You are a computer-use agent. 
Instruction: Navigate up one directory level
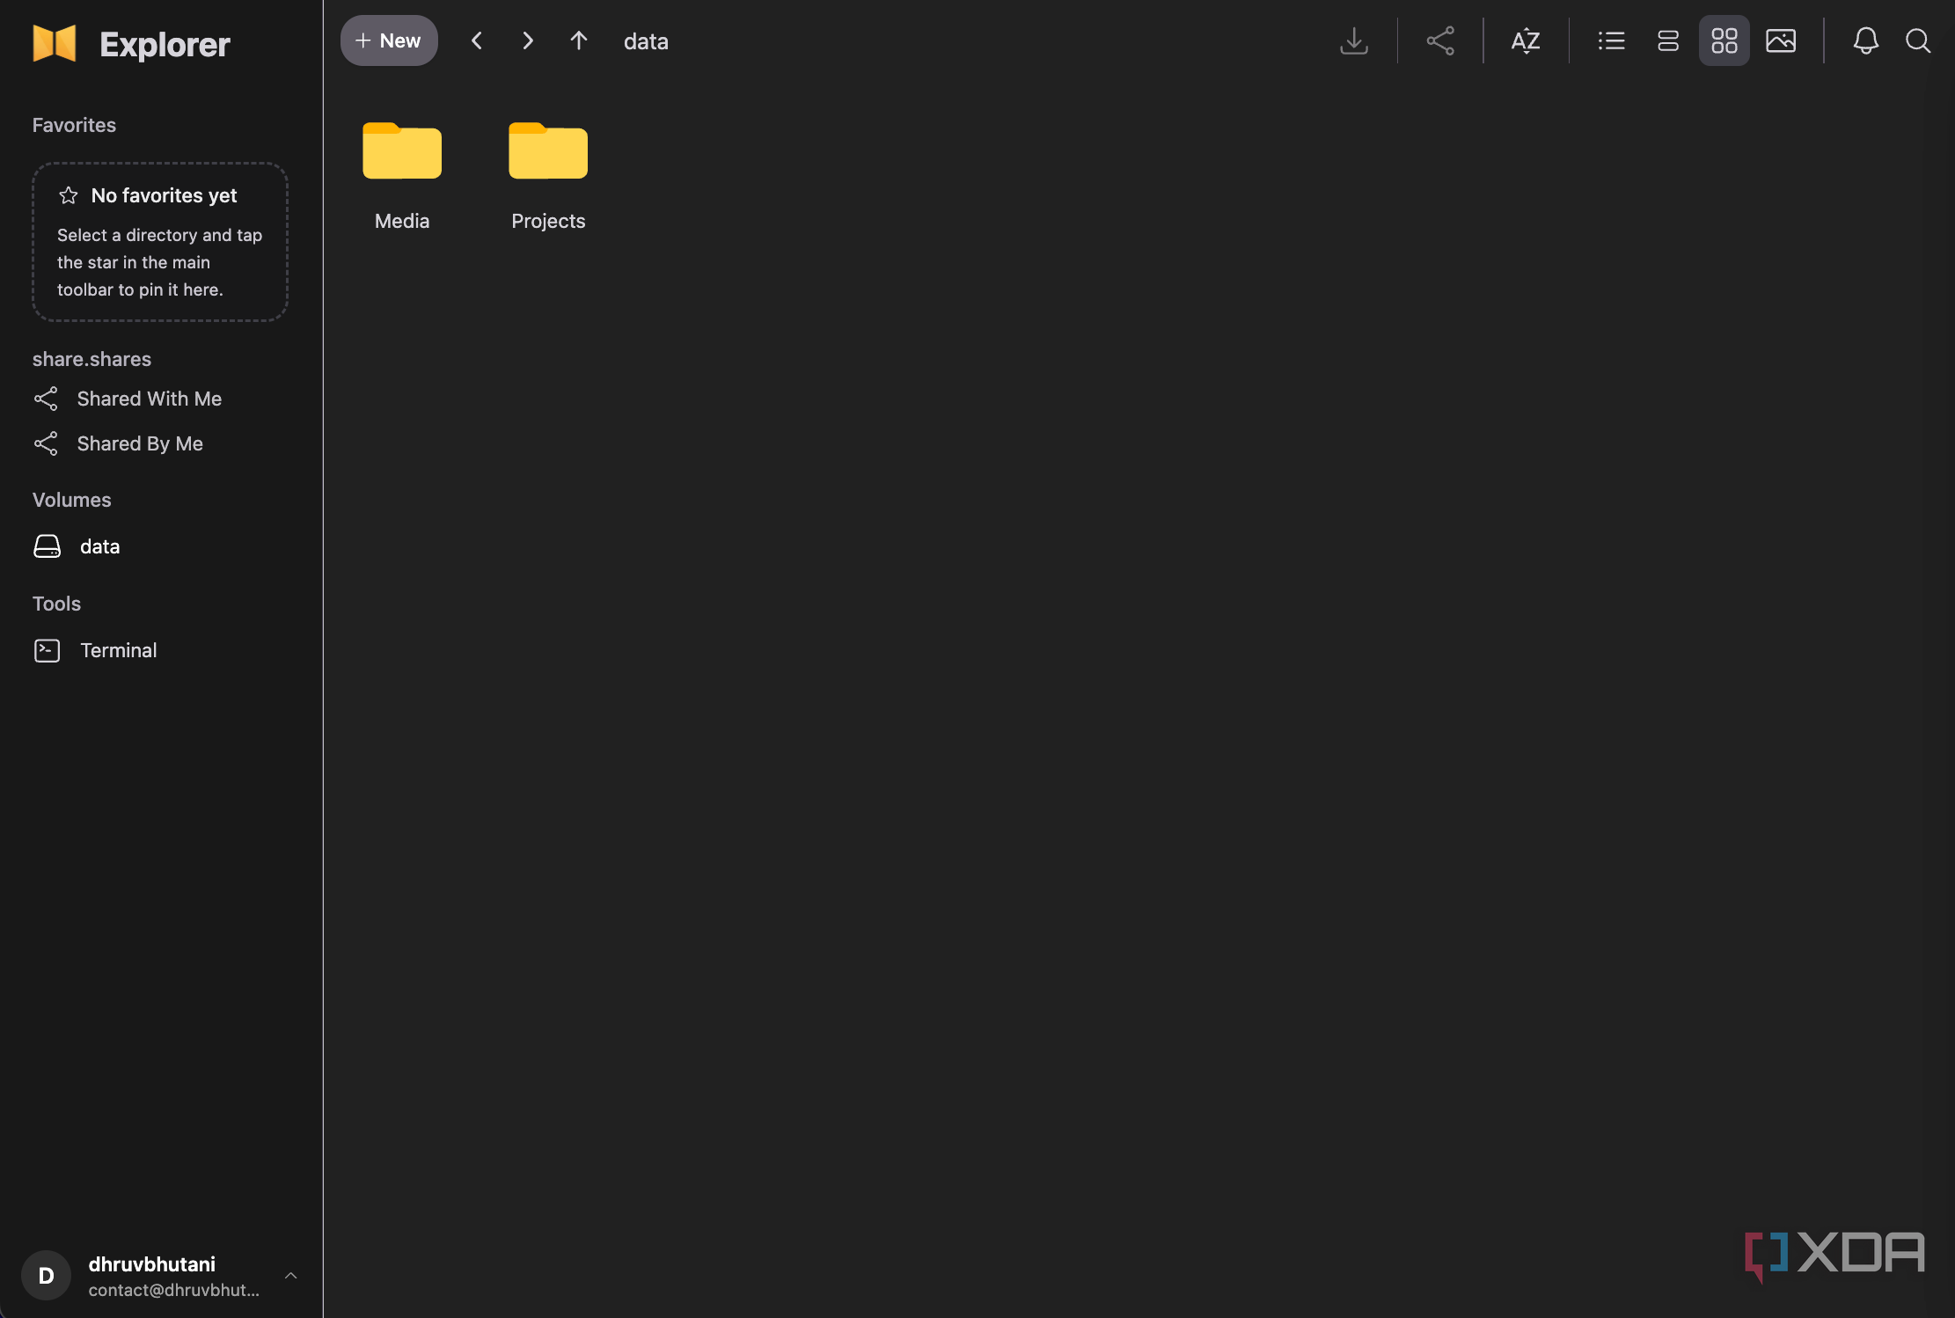pyautogui.click(x=578, y=40)
